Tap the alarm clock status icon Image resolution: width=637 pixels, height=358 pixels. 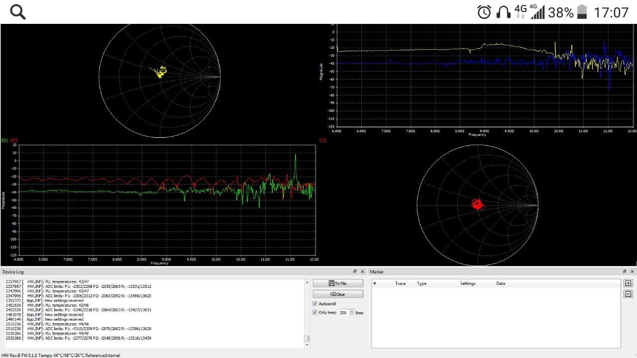(484, 12)
